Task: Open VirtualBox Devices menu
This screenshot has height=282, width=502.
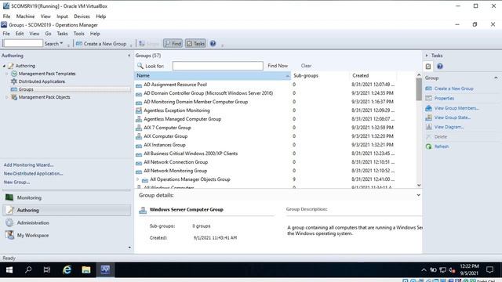Action: coord(82,16)
